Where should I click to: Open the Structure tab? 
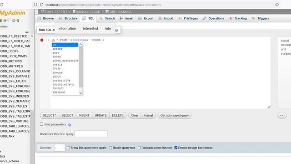(x=68, y=18)
